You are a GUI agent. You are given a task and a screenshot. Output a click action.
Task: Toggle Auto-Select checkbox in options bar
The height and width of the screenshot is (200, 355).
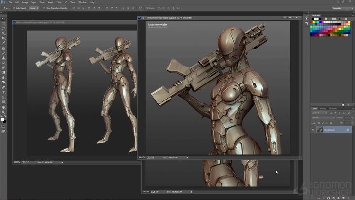click(14, 8)
